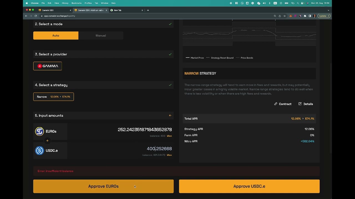Open Spotlight search in menu bar
Screen dimensions: 355x199
coord(298,3)
